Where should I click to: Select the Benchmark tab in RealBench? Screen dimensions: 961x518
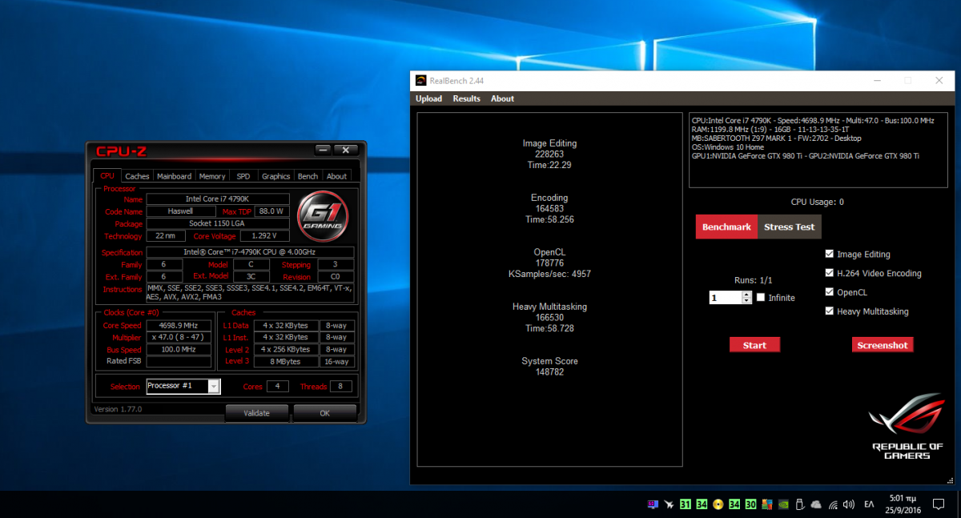(726, 227)
